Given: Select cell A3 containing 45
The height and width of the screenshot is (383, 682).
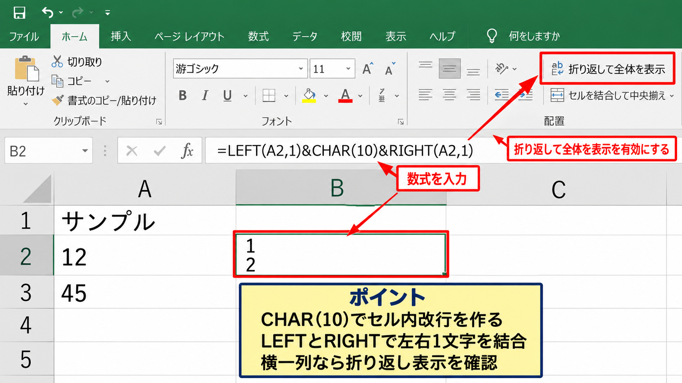Looking at the screenshot, I should (x=145, y=292).
